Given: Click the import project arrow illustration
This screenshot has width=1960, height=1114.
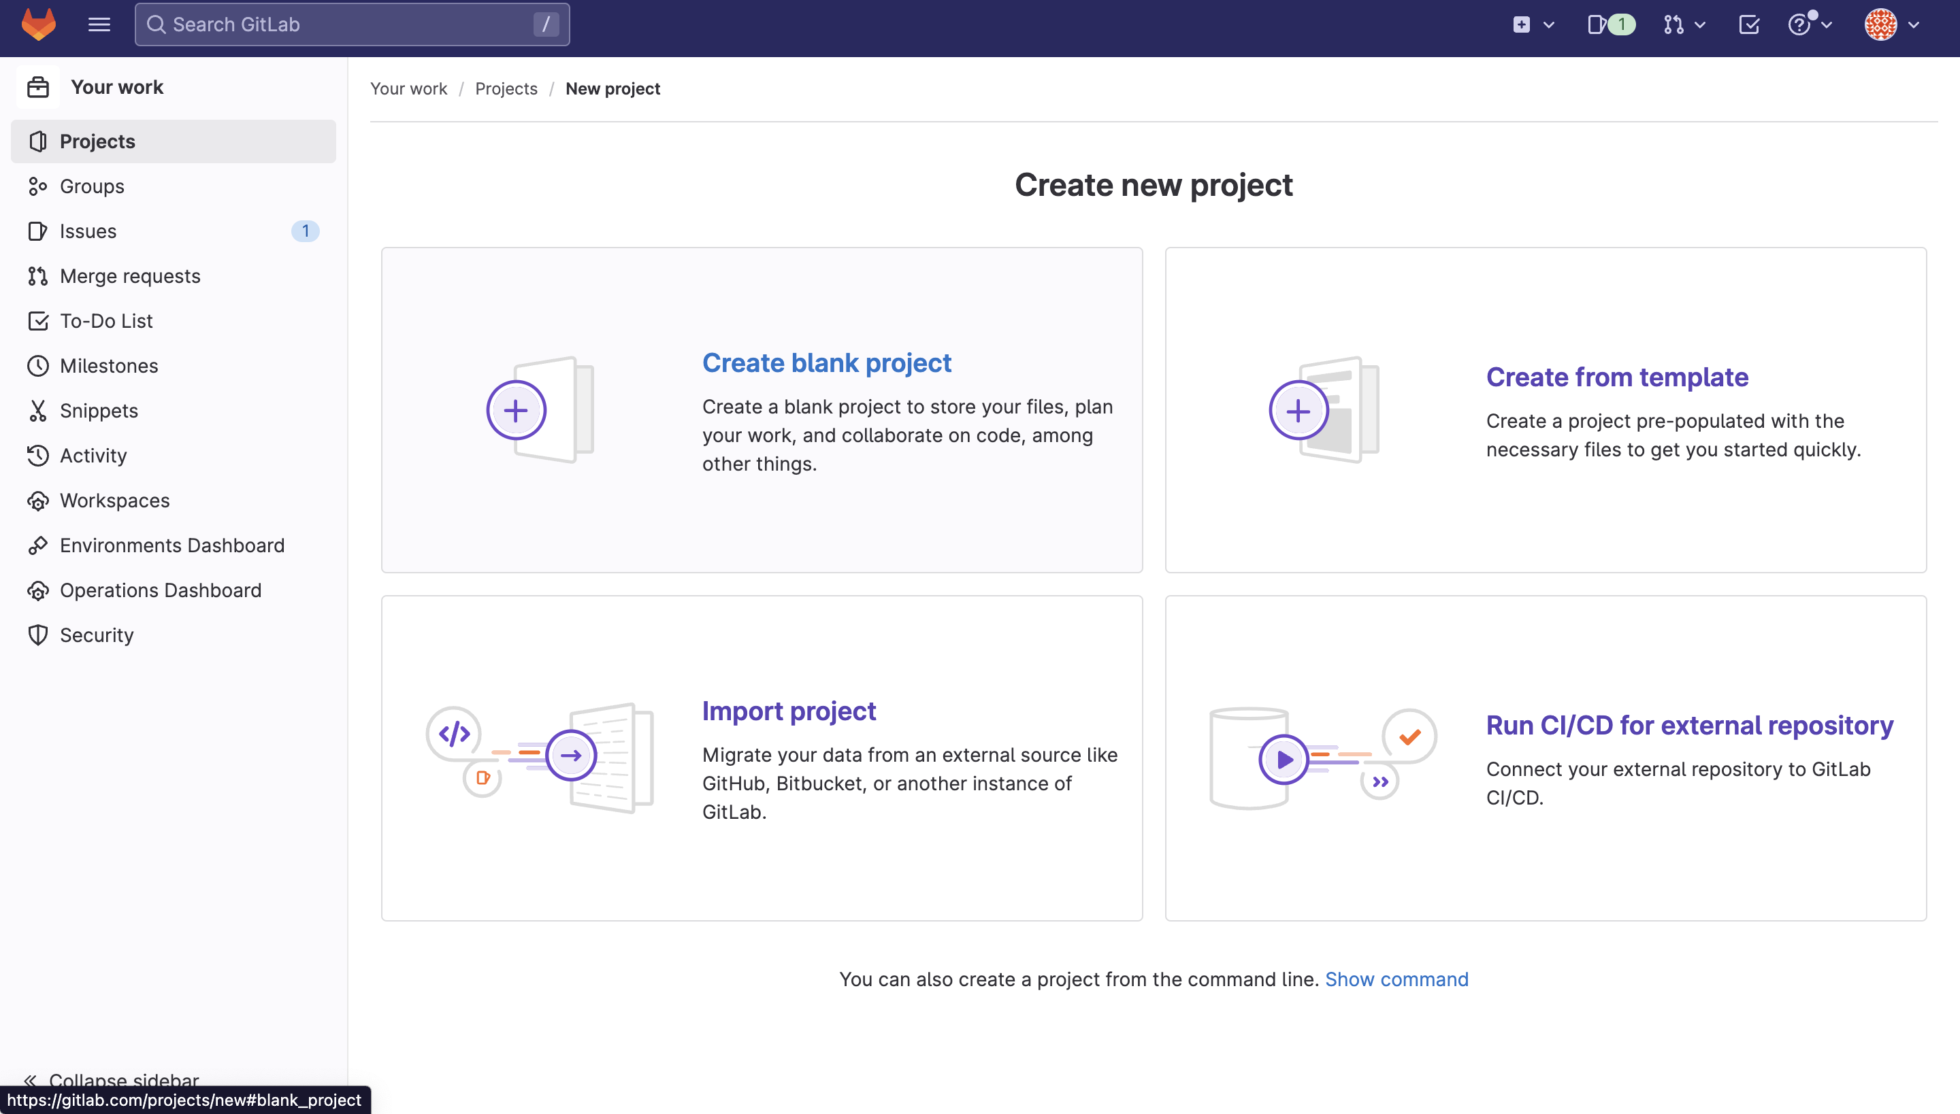Looking at the screenshot, I should tap(571, 755).
